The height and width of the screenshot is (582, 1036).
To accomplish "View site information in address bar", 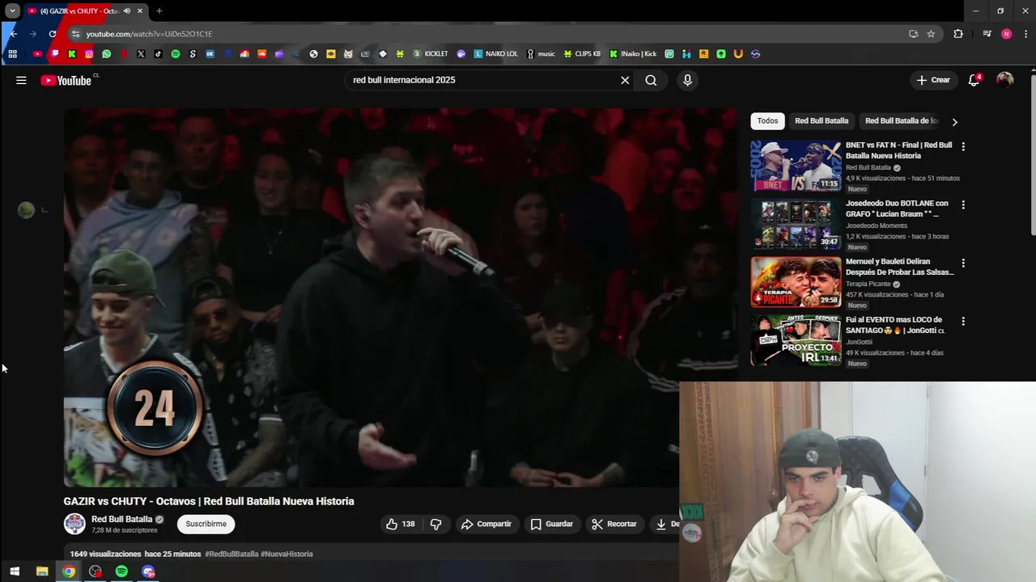I will [x=75, y=34].
